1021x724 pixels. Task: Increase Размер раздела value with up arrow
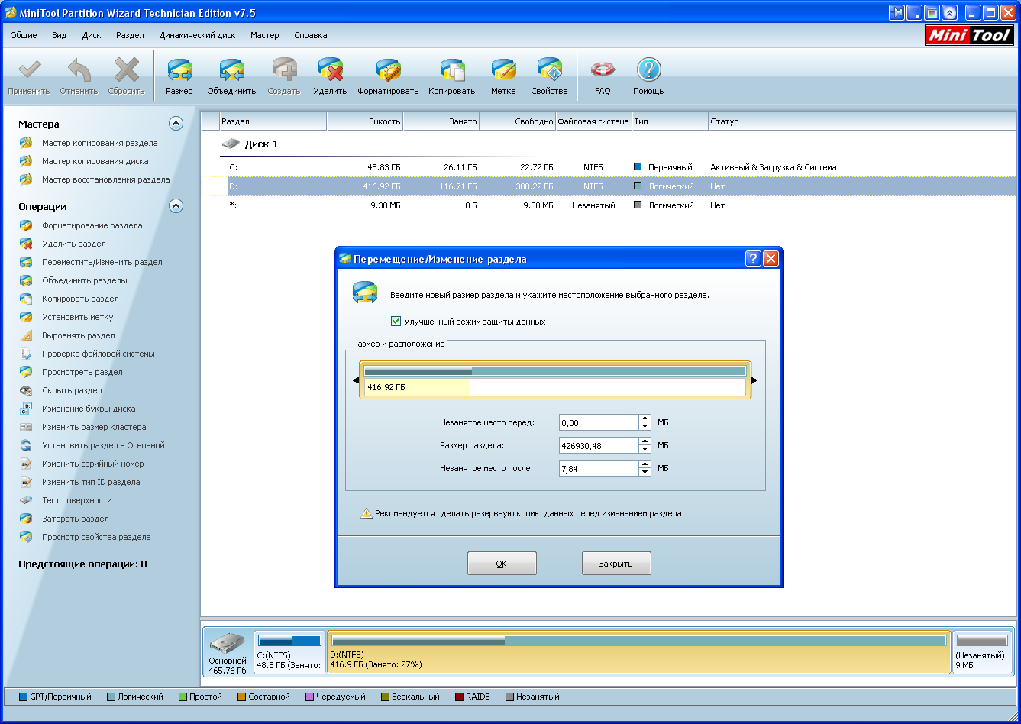[645, 441]
